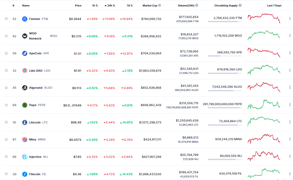Open the Mina 7-day sparkline chart

[x=264, y=139]
